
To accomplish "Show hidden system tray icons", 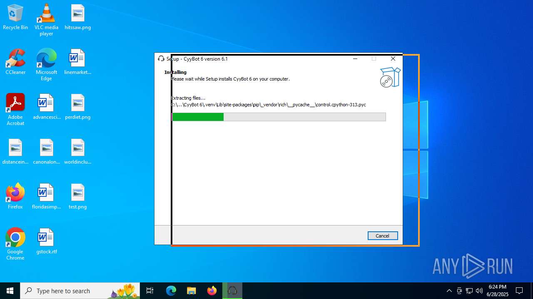I will pos(449,291).
